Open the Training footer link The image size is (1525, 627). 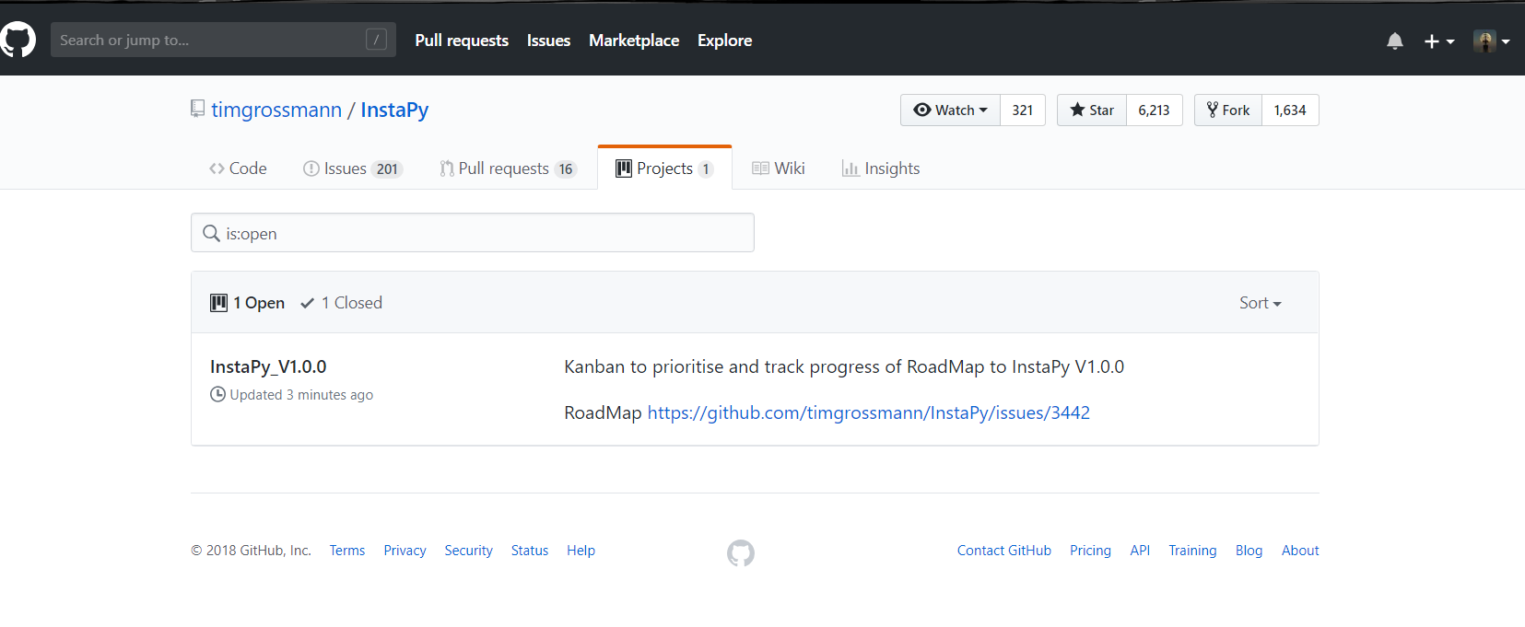point(1192,551)
